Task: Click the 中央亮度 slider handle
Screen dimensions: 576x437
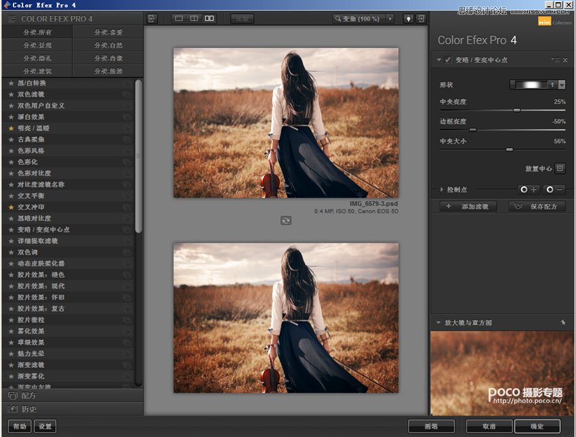Action: coord(516,110)
